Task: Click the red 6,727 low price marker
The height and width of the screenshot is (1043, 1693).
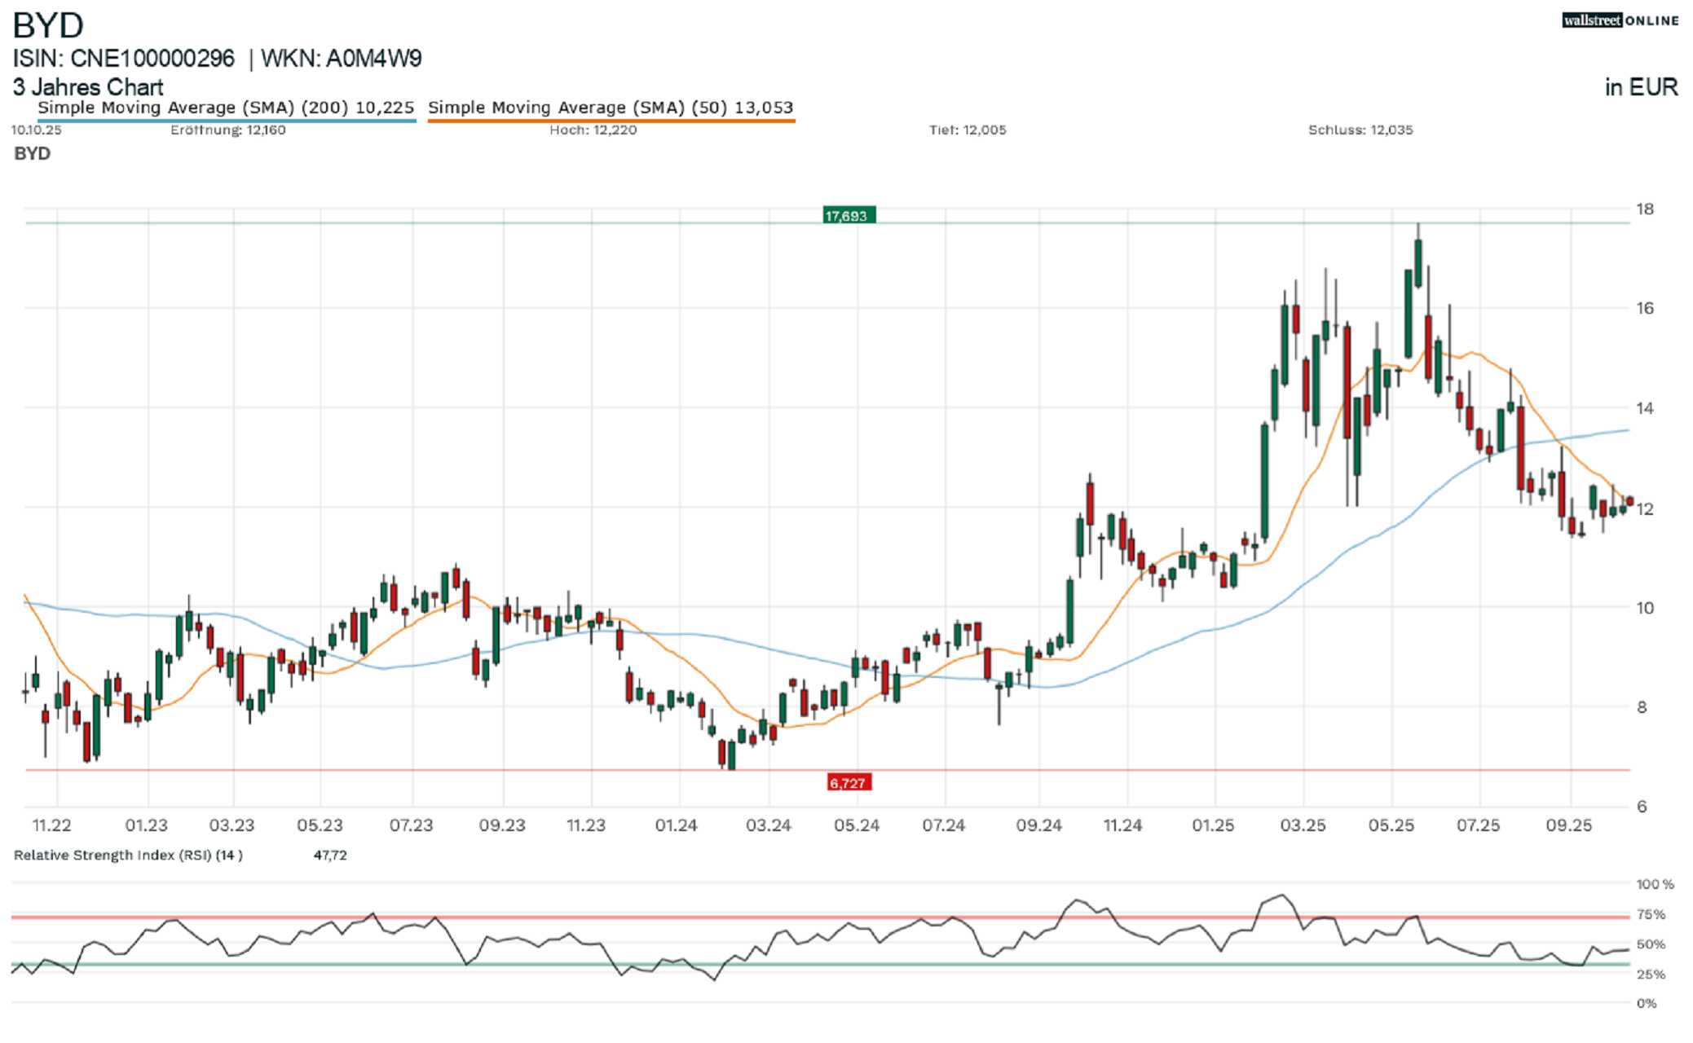Action: tap(848, 782)
